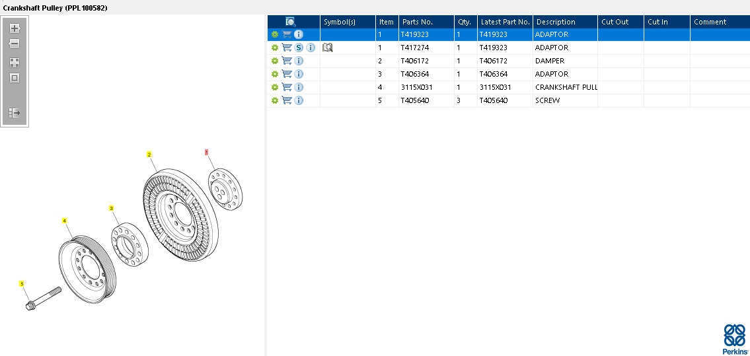The image size is (750, 356).
Task: Sort table by Qty. column
Action: tap(464, 22)
